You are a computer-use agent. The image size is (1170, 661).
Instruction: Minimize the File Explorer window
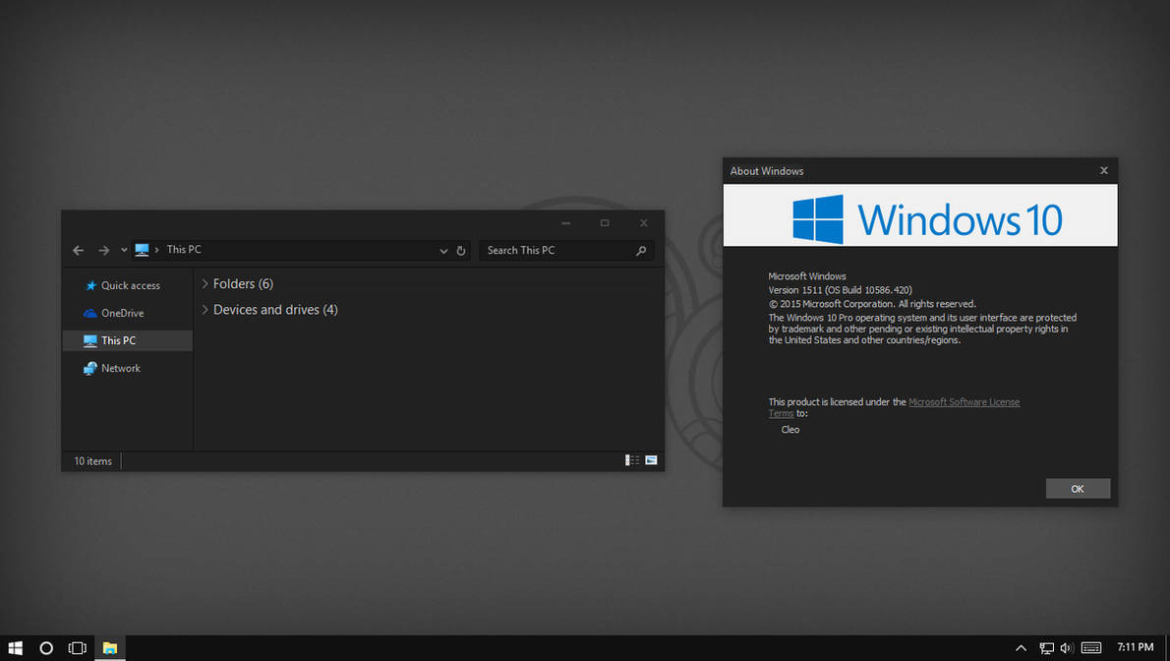pyautogui.click(x=566, y=223)
